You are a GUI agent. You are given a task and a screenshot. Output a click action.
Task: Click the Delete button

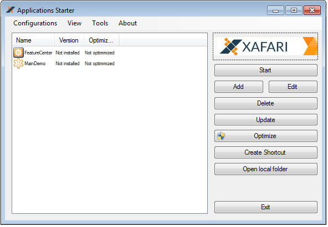click(265, 103)
